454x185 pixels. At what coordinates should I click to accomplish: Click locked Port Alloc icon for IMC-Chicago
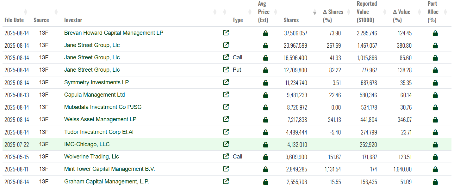pyautogui.click(x=435, y=145)
